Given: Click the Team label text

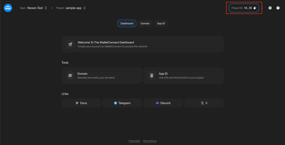Looking at the screenshot, I should click(x=23, y=8).
